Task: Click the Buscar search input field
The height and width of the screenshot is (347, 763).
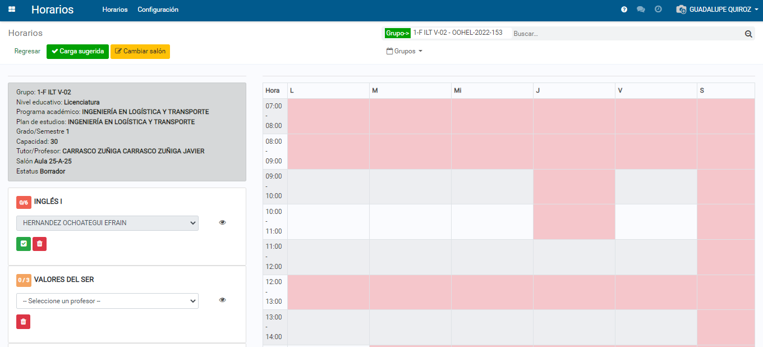Action: click(626, 34)
